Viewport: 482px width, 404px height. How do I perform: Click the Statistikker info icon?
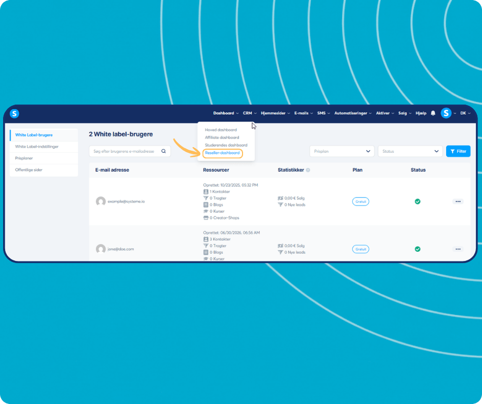pos(308,170)
